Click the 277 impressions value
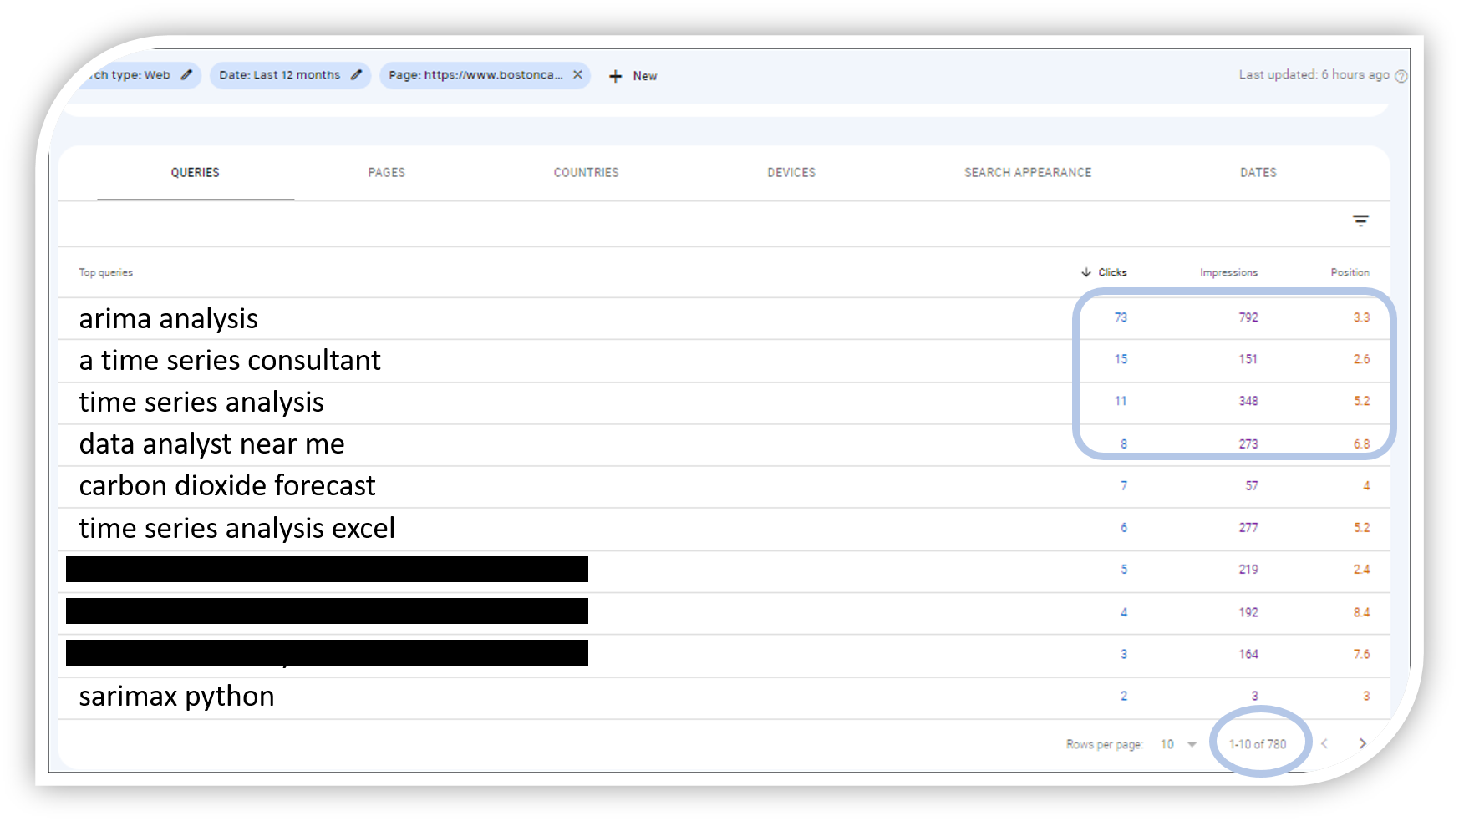1459x821 pixels. pos(1248,528)
